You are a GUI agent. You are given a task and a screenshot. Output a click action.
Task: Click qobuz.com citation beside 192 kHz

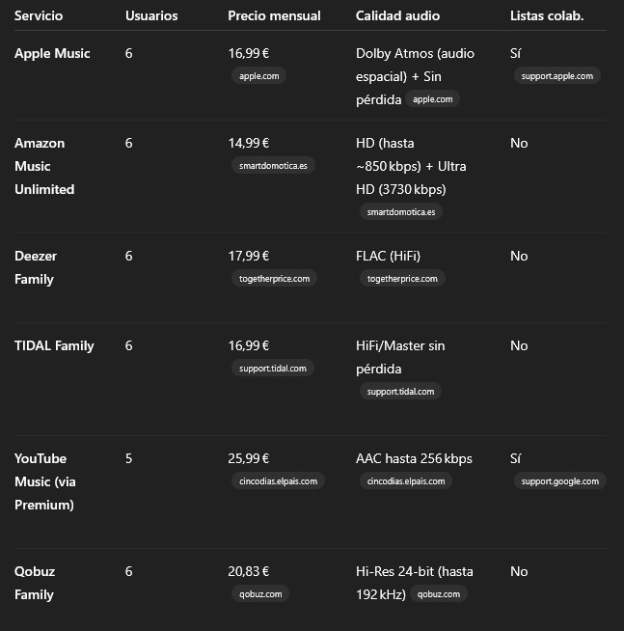[x=439, y=593]
